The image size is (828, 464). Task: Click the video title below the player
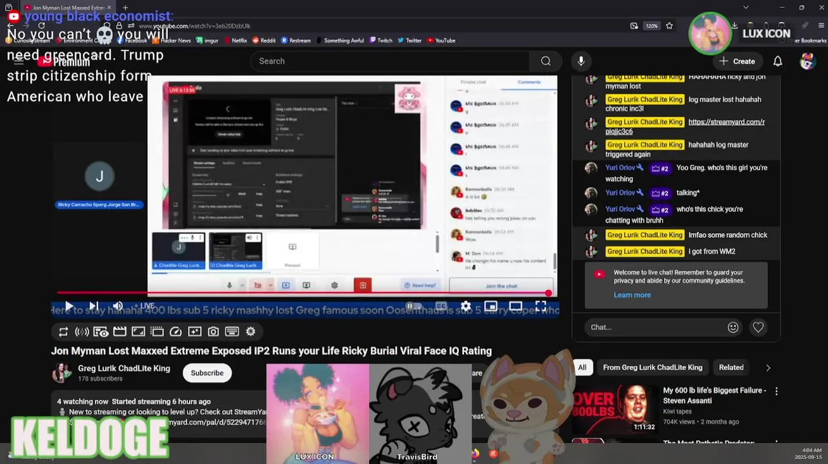tap(271, 351)
